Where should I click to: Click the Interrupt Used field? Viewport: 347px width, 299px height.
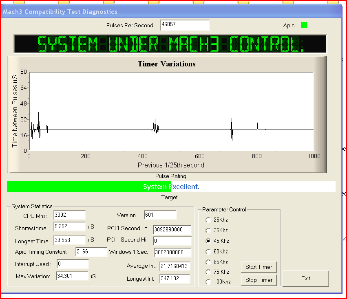(73, 264)
